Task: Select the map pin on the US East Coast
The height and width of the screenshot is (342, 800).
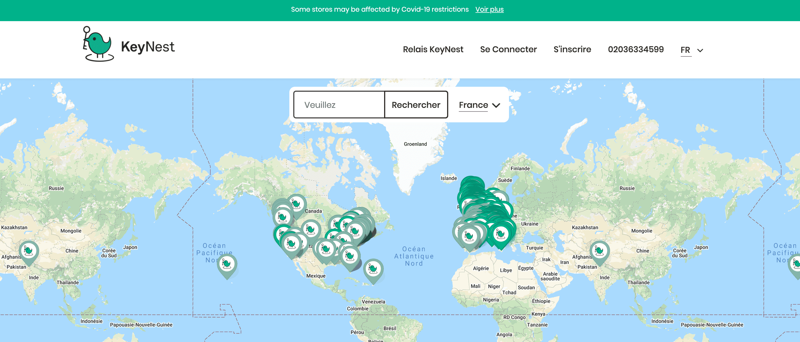Action: click(x=355, y=233)
